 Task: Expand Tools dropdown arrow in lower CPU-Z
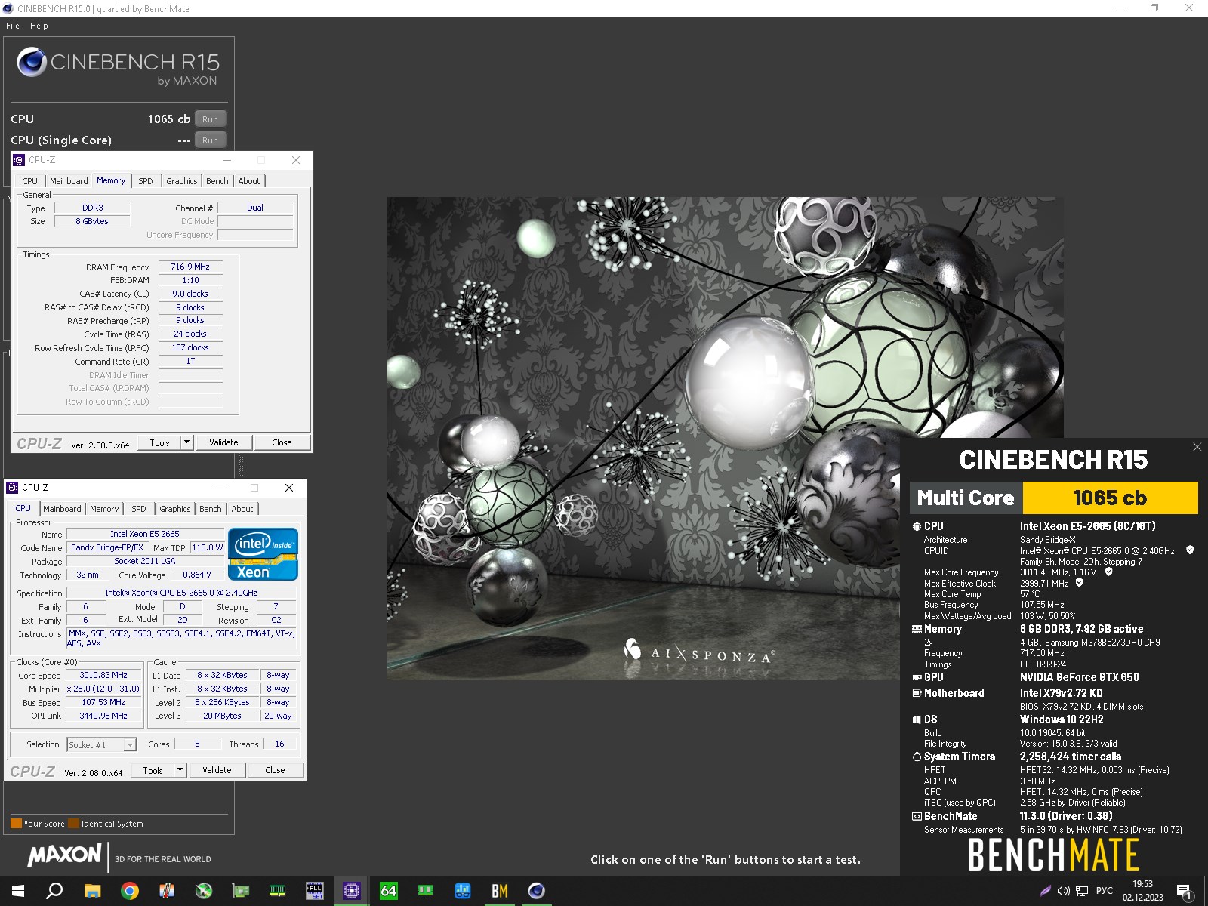pos(180,770)
